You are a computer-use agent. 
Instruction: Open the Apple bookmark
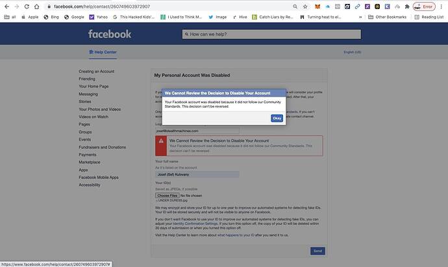click(x=30, y=17)
